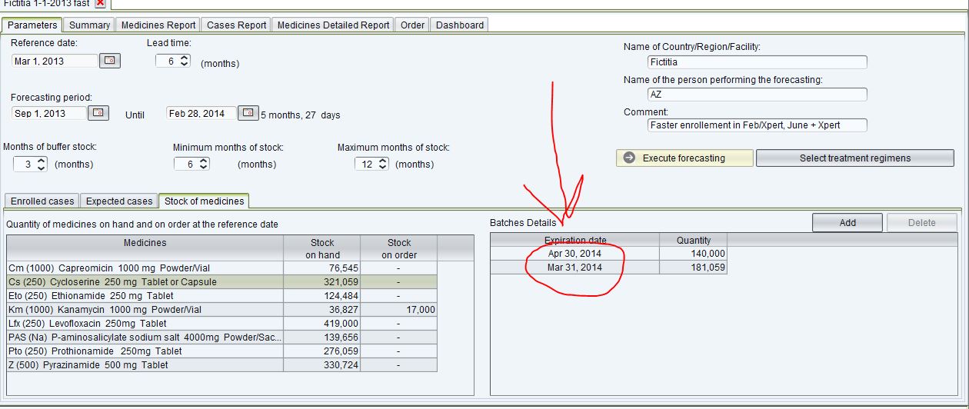Click the batches Quantity column header
Screen dimensions: 969x409
[693, 240]
